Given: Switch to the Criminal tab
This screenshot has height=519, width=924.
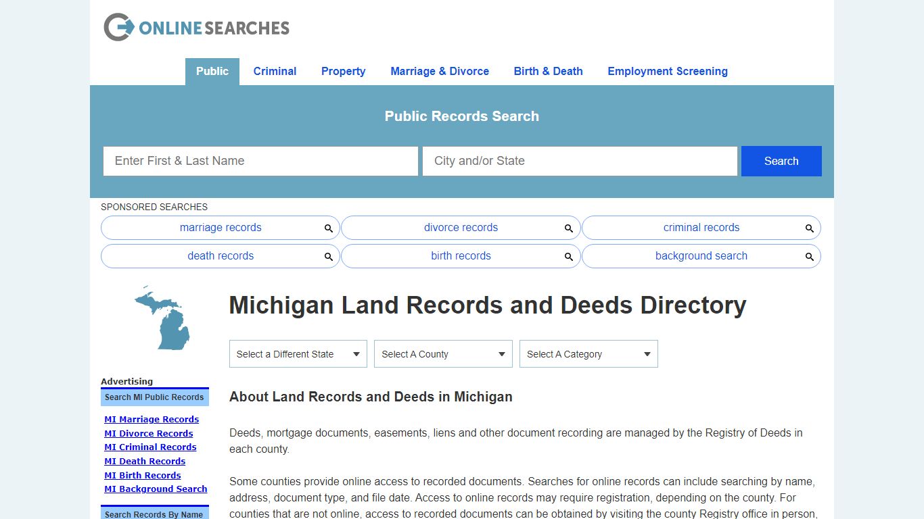Looking at the screenshot, I should click(275, 72).
